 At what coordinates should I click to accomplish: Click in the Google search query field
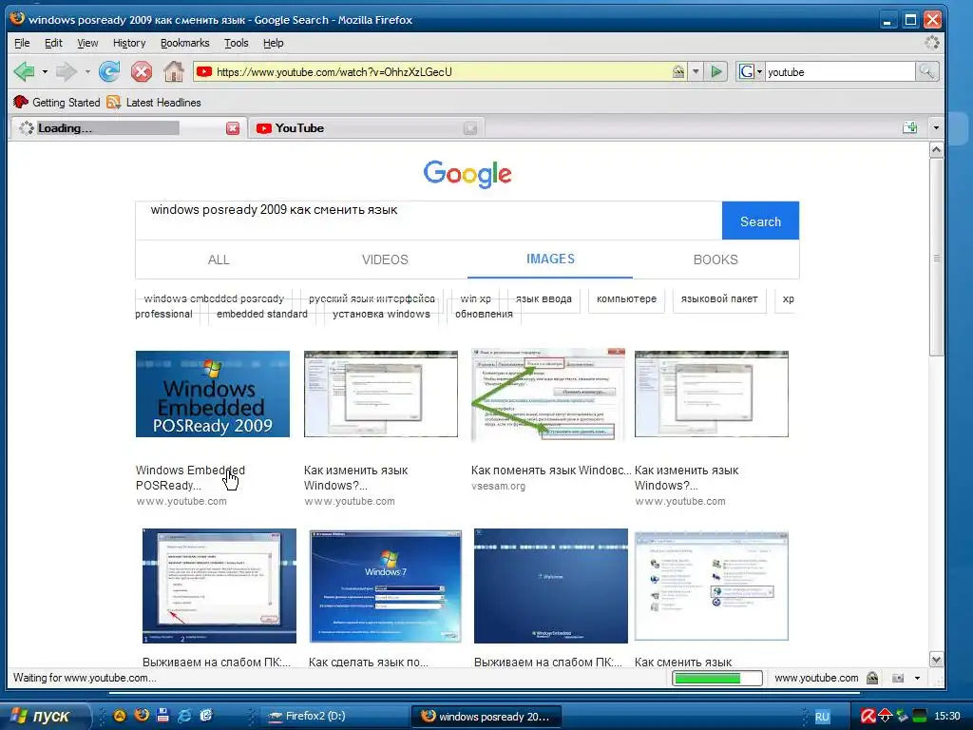(429, 221)
